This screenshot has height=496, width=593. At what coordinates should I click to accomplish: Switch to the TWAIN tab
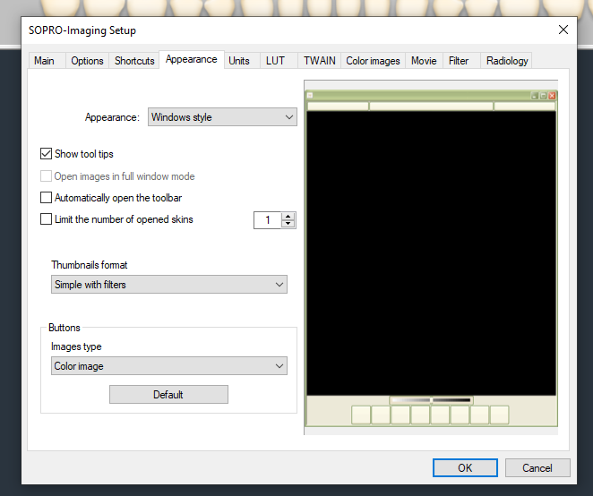(319, 61)
